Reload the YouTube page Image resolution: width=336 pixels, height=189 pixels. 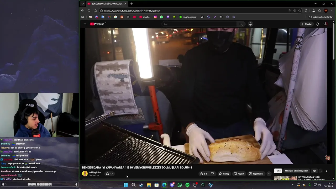click(89, 11)
